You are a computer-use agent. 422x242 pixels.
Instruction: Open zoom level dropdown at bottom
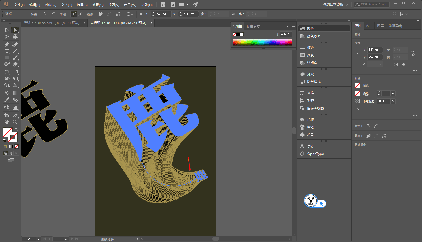click(x=38, y=239)
